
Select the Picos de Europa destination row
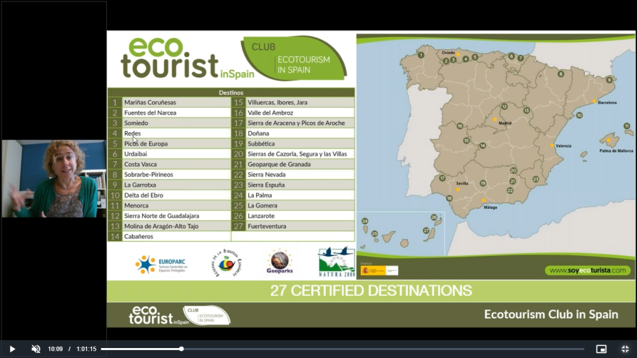tap(169, 144)
